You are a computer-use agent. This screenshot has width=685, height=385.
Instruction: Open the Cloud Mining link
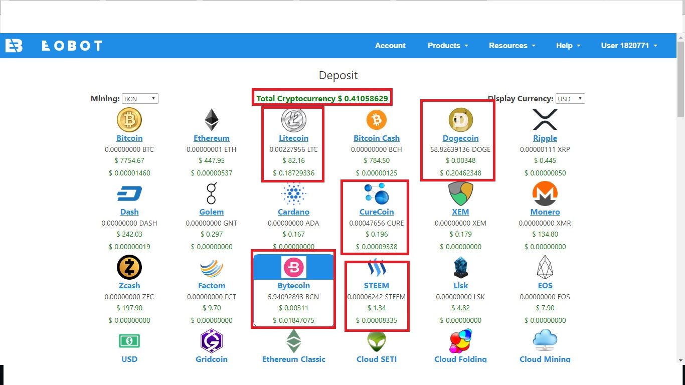(x=545, y=359)
